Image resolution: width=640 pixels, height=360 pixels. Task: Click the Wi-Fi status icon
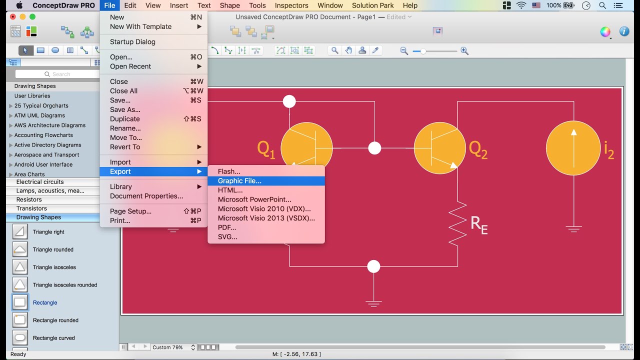click(x=521, y=5)
